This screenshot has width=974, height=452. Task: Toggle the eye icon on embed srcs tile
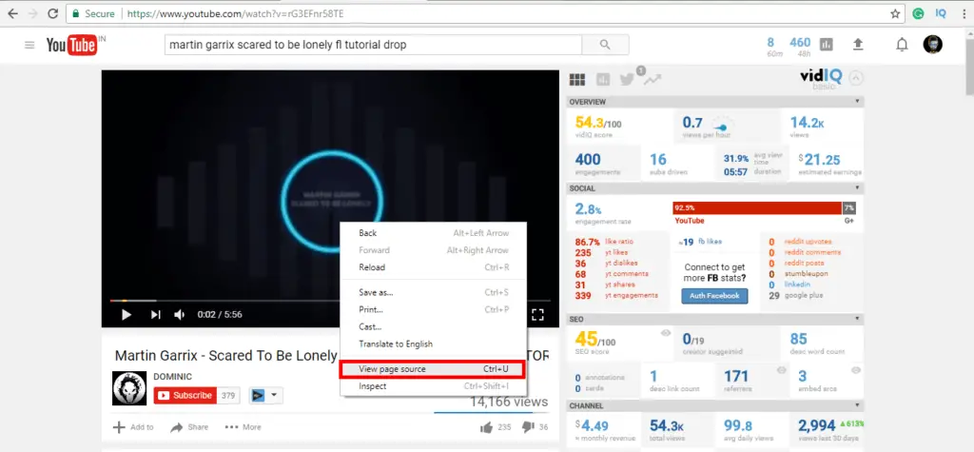pyautogui.click(x=856, y=370)
